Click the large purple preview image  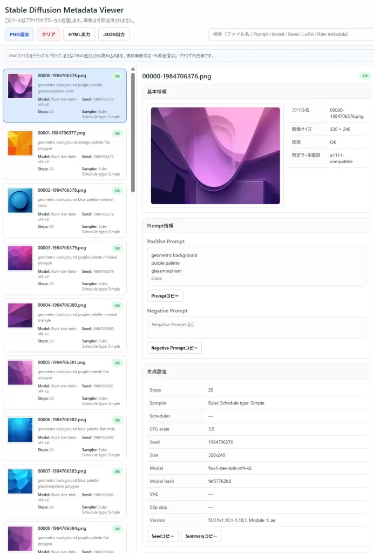coord(215,156)
